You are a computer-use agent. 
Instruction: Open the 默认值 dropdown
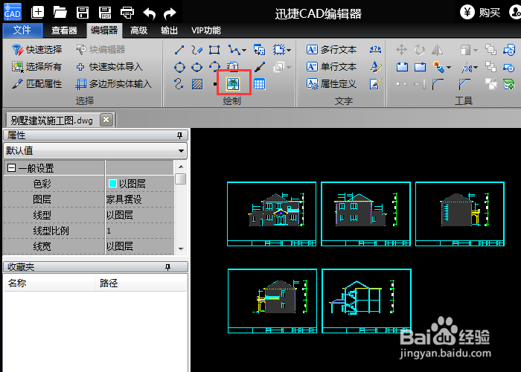[x=181, y=151]
